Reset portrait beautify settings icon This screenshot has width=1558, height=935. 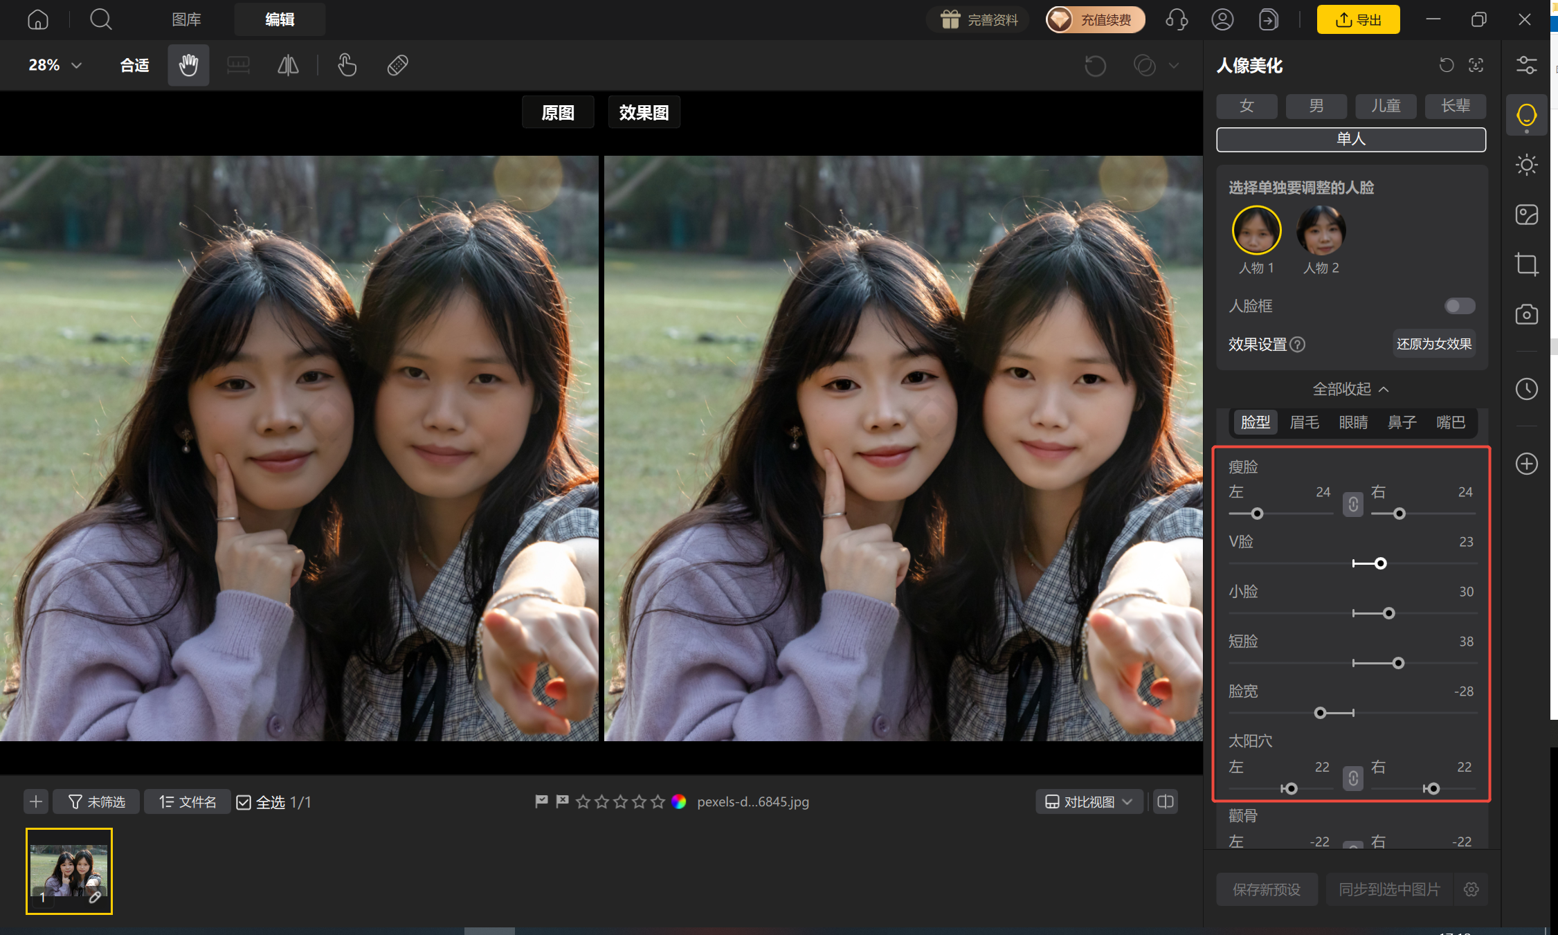(x=1447, y=65)
